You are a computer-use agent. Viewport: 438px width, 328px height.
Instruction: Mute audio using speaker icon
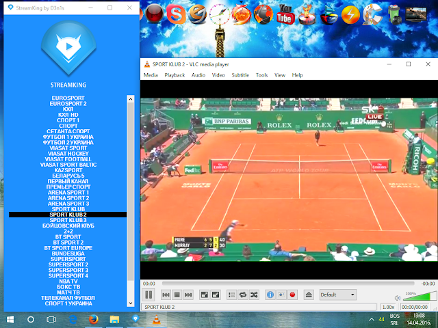[398, 298]
